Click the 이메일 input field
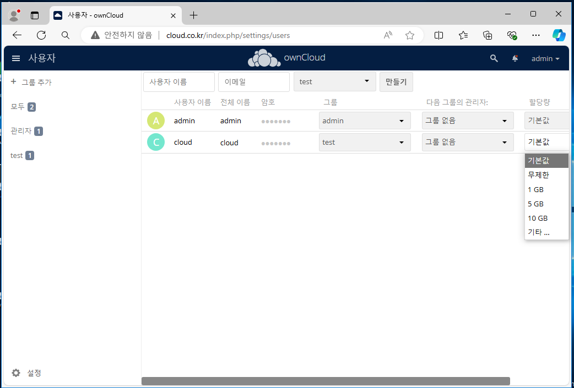This screenshot has height=388, width=574. pyautogui.click(x=254, y=82)
